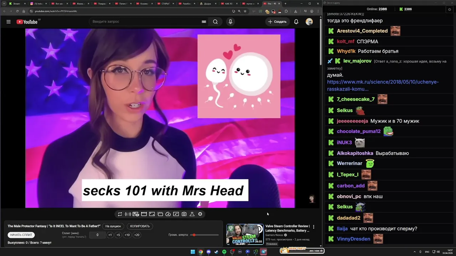Show hidden system tray icons chevron

pyautogui.click(x=415, y=252)
